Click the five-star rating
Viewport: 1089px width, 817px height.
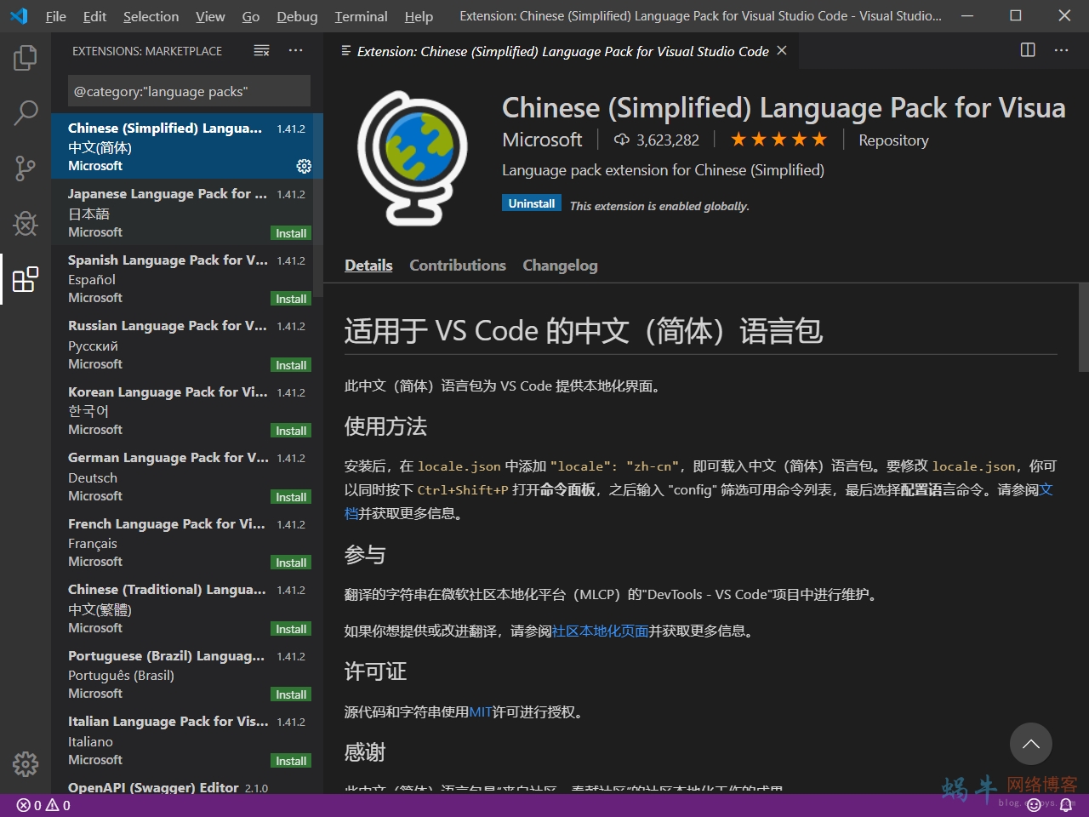778,140
